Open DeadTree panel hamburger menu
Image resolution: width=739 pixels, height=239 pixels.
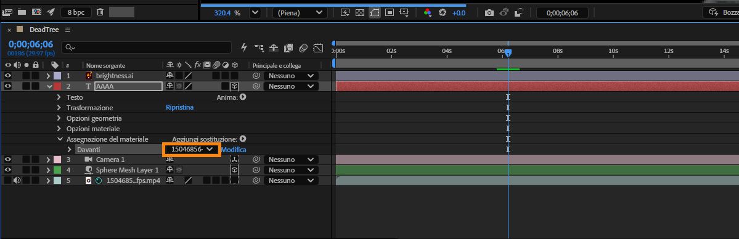(x=68, y=30)
